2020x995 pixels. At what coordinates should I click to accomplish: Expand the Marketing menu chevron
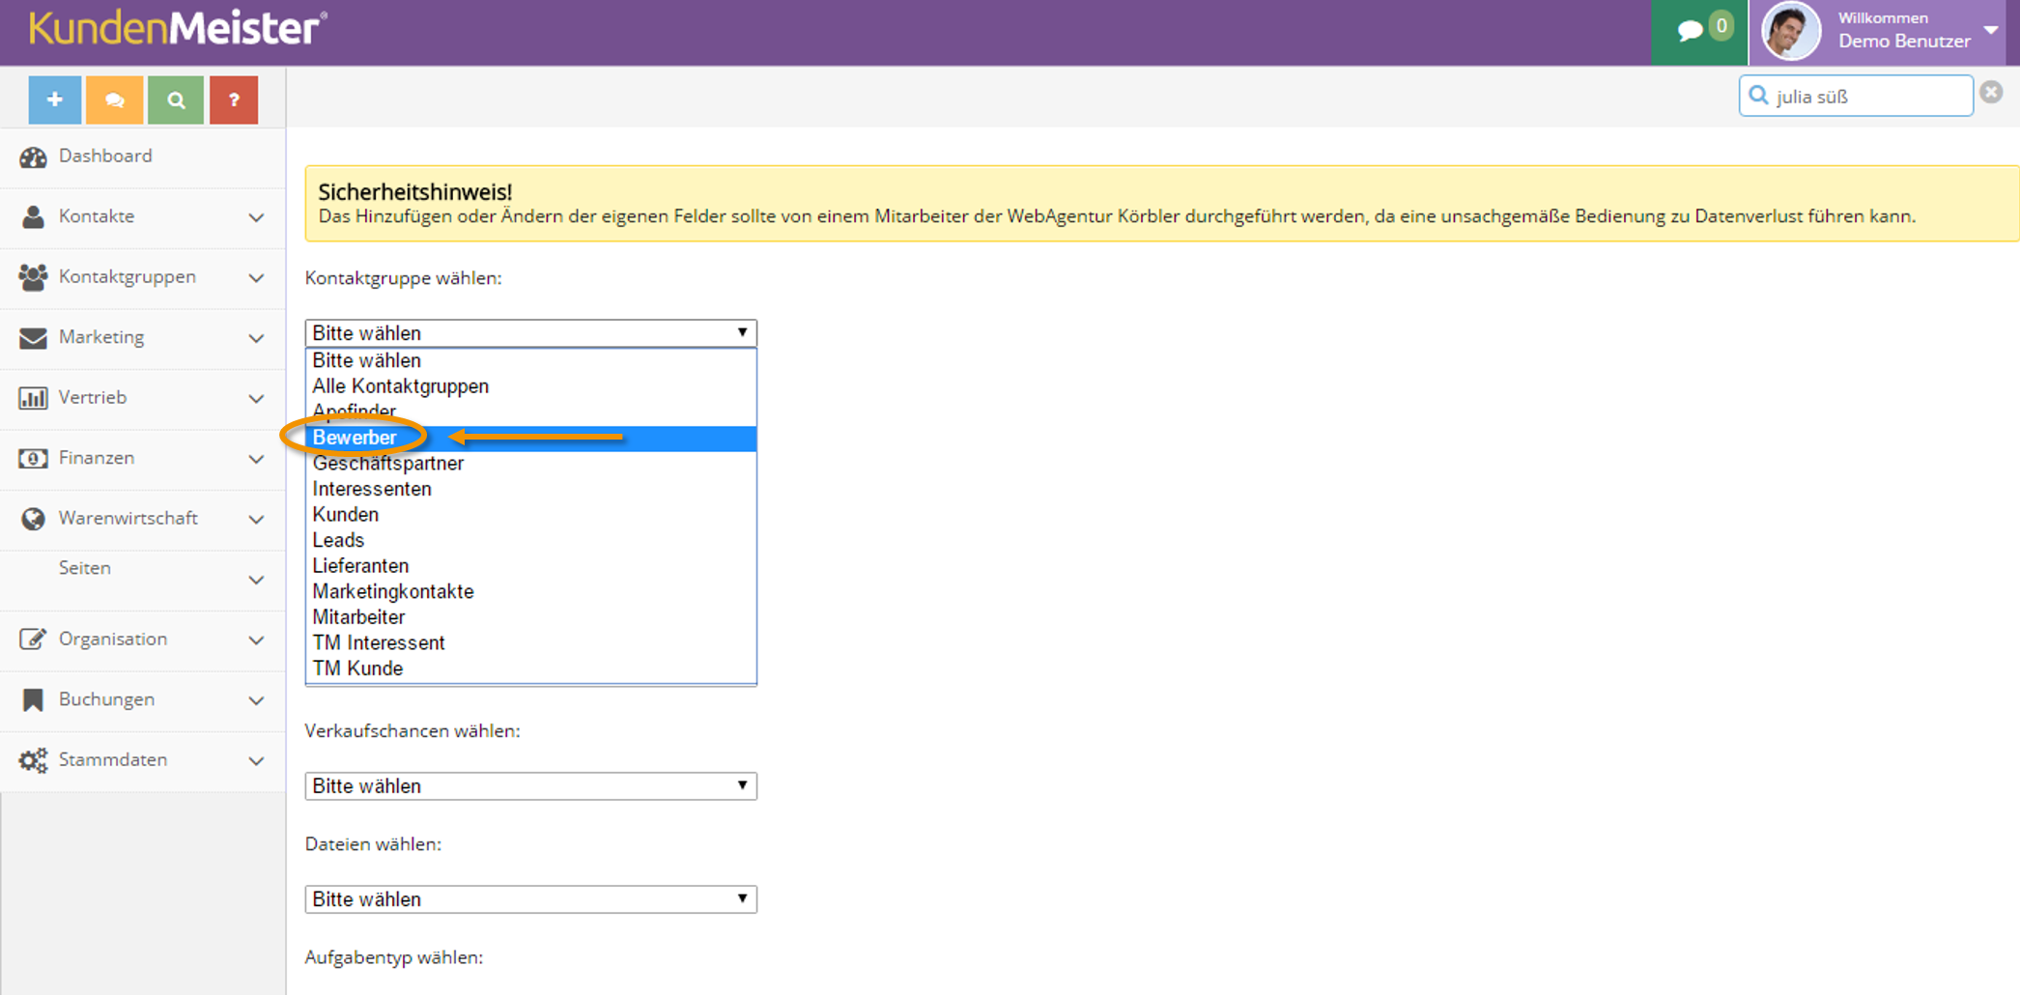(x=256, y=338)
